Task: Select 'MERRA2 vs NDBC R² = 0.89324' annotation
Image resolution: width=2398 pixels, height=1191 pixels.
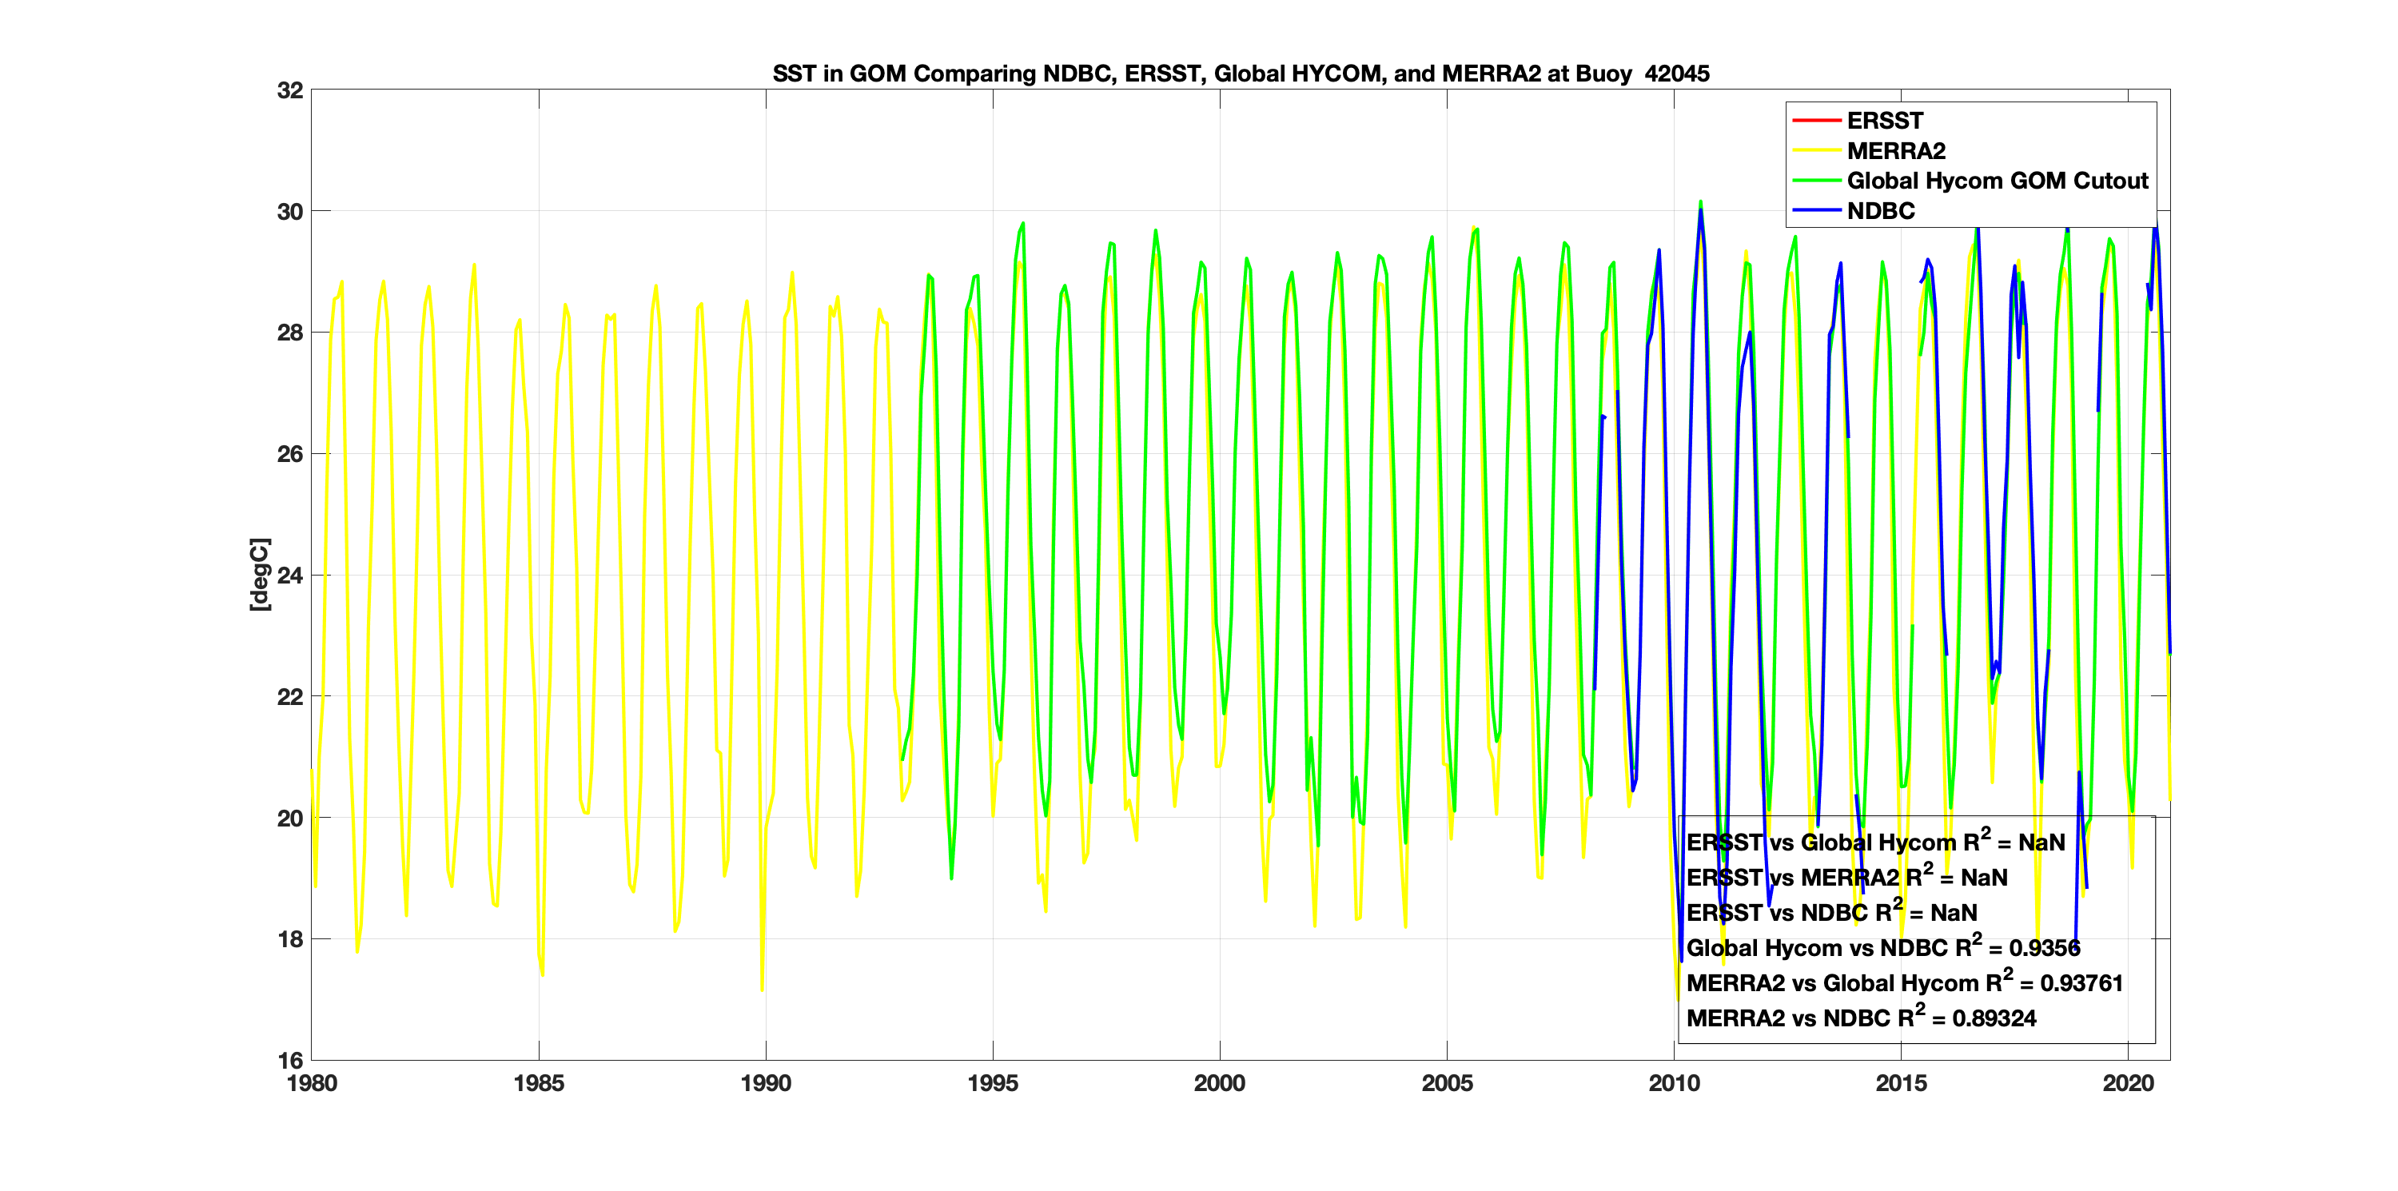Action: pos(1860,1018)
